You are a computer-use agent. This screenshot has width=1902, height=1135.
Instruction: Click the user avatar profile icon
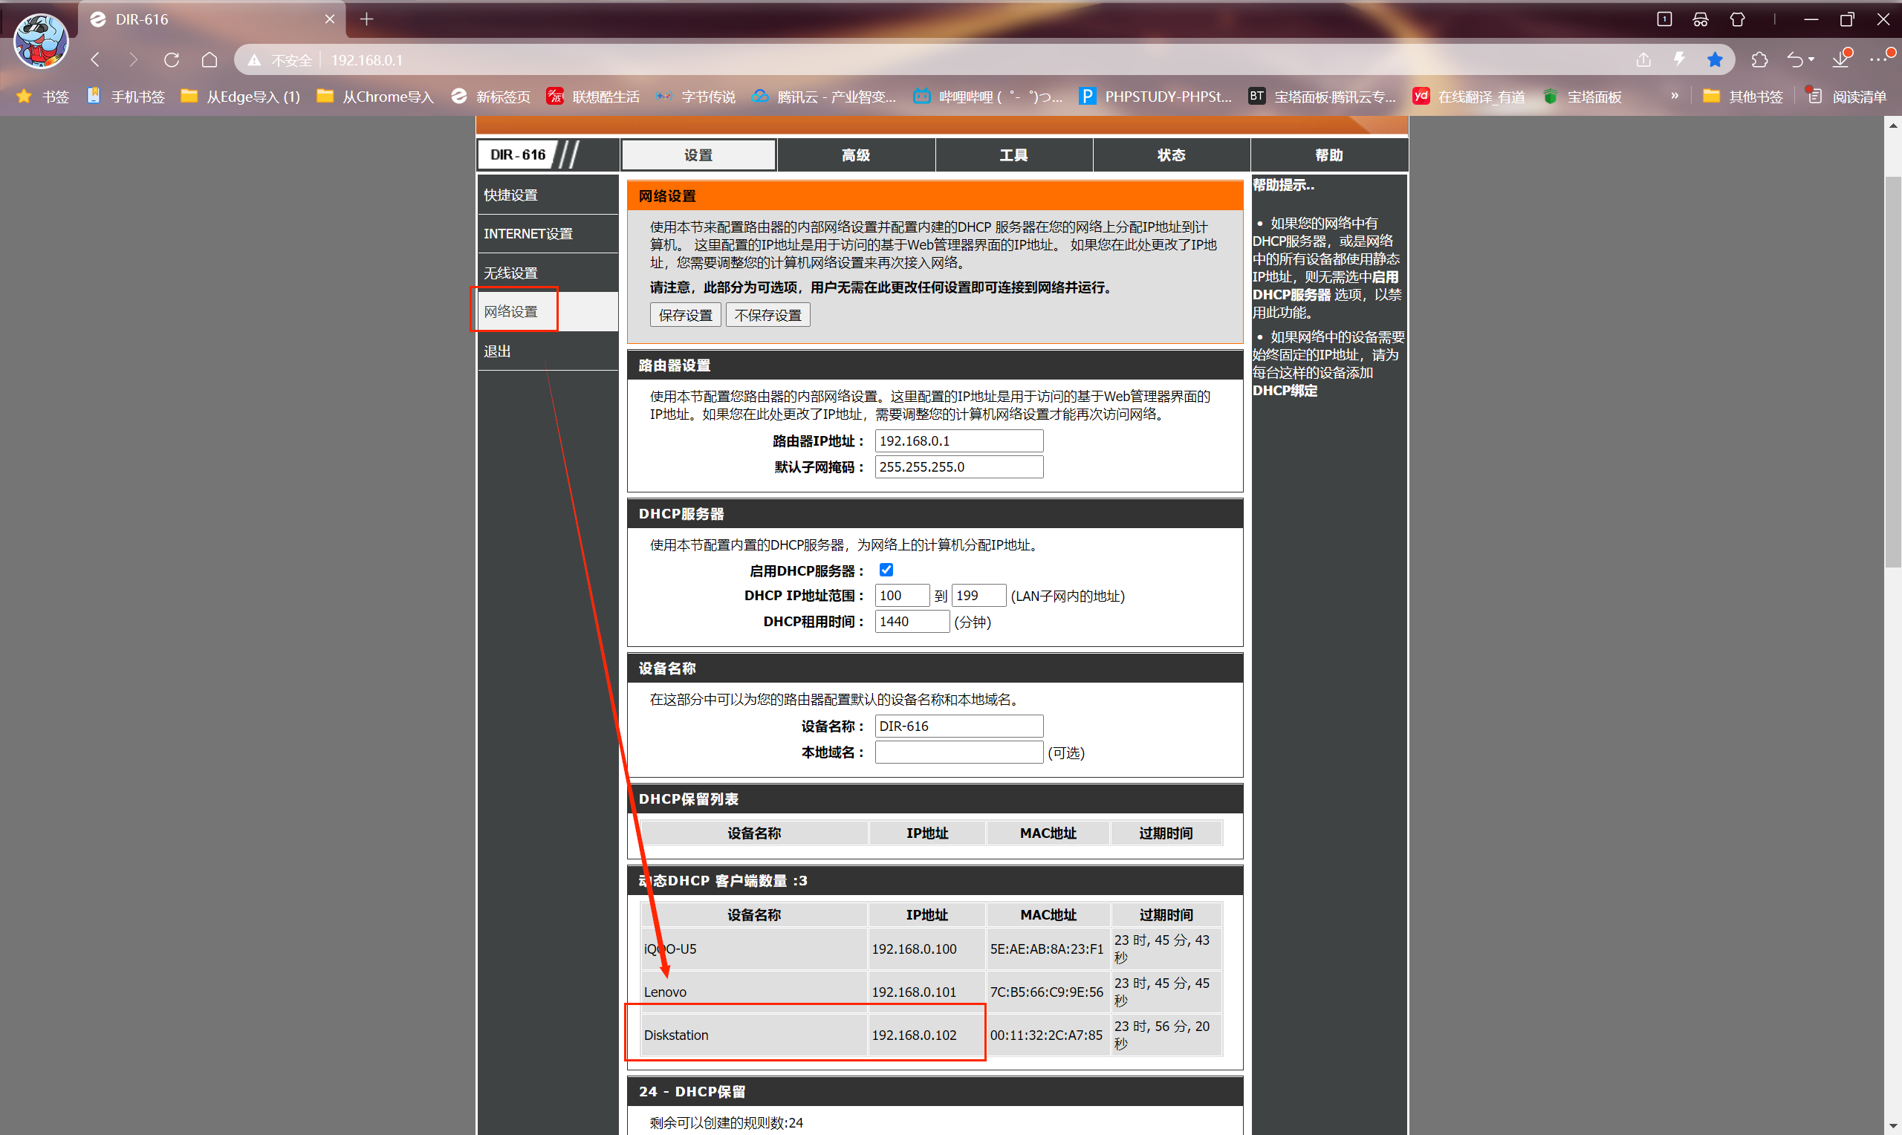pyautogui.click(x=42, y=42)
